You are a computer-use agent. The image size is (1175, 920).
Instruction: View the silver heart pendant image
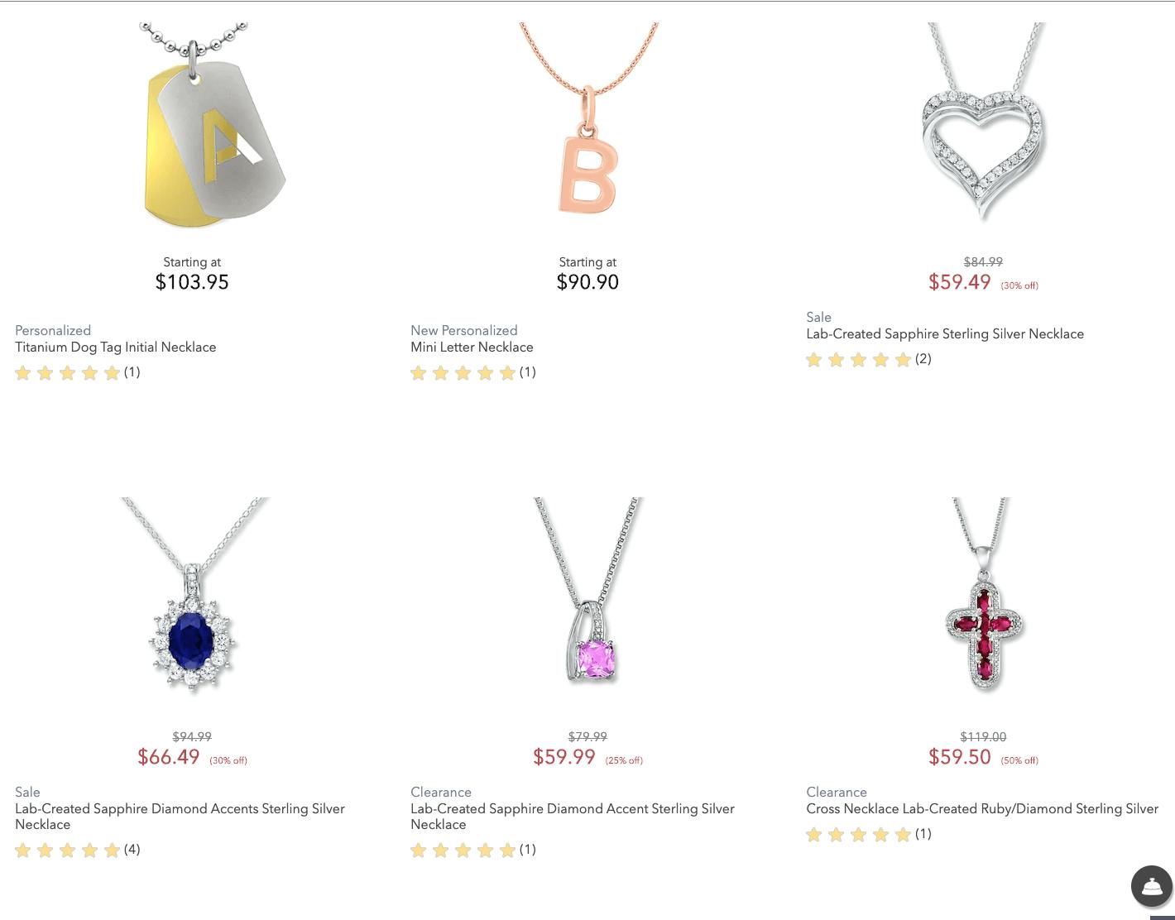984,122
